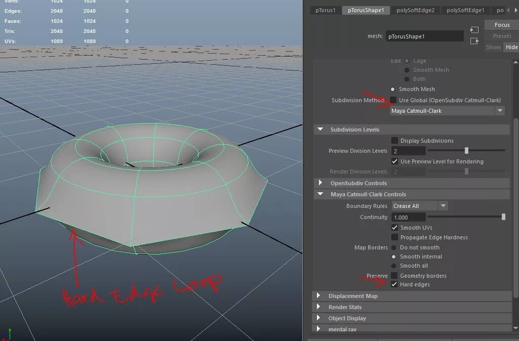Open the Presets button

pyautogui.click(x=502, y=36)
